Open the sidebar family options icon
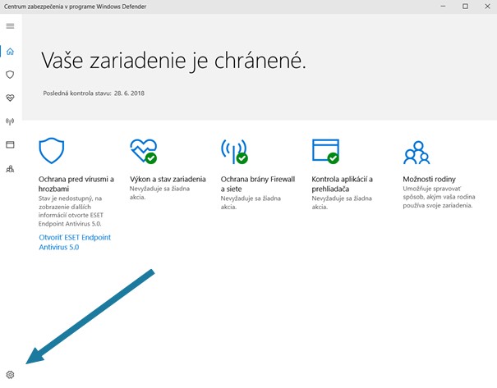The height and width of the screenshot is (388, 497). pyautogui.click(x=10, y=168)
